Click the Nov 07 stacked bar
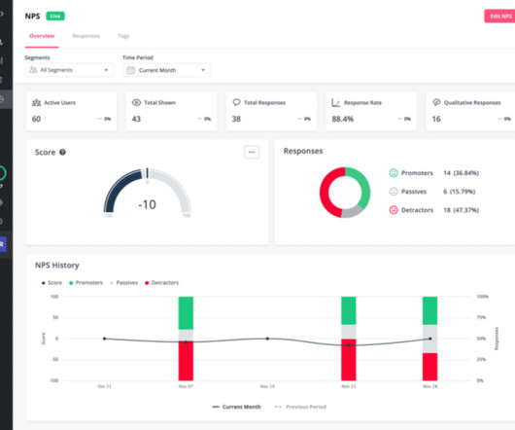The height and width of the screenshot is (430, 515). click(186, 339)
